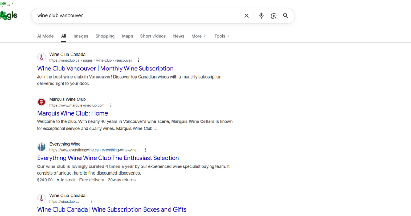Click the search input containing wine club vancouver
411x216 pixels.
point(137,16)
